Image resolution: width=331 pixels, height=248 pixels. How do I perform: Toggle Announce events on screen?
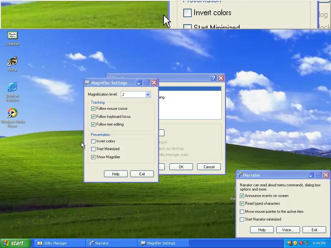click(242, 196)
